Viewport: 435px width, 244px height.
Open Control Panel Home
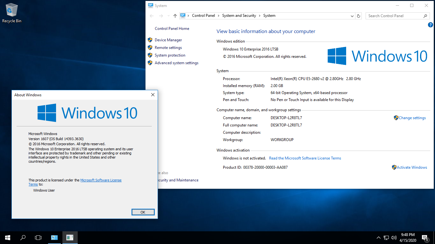[172, 29]
